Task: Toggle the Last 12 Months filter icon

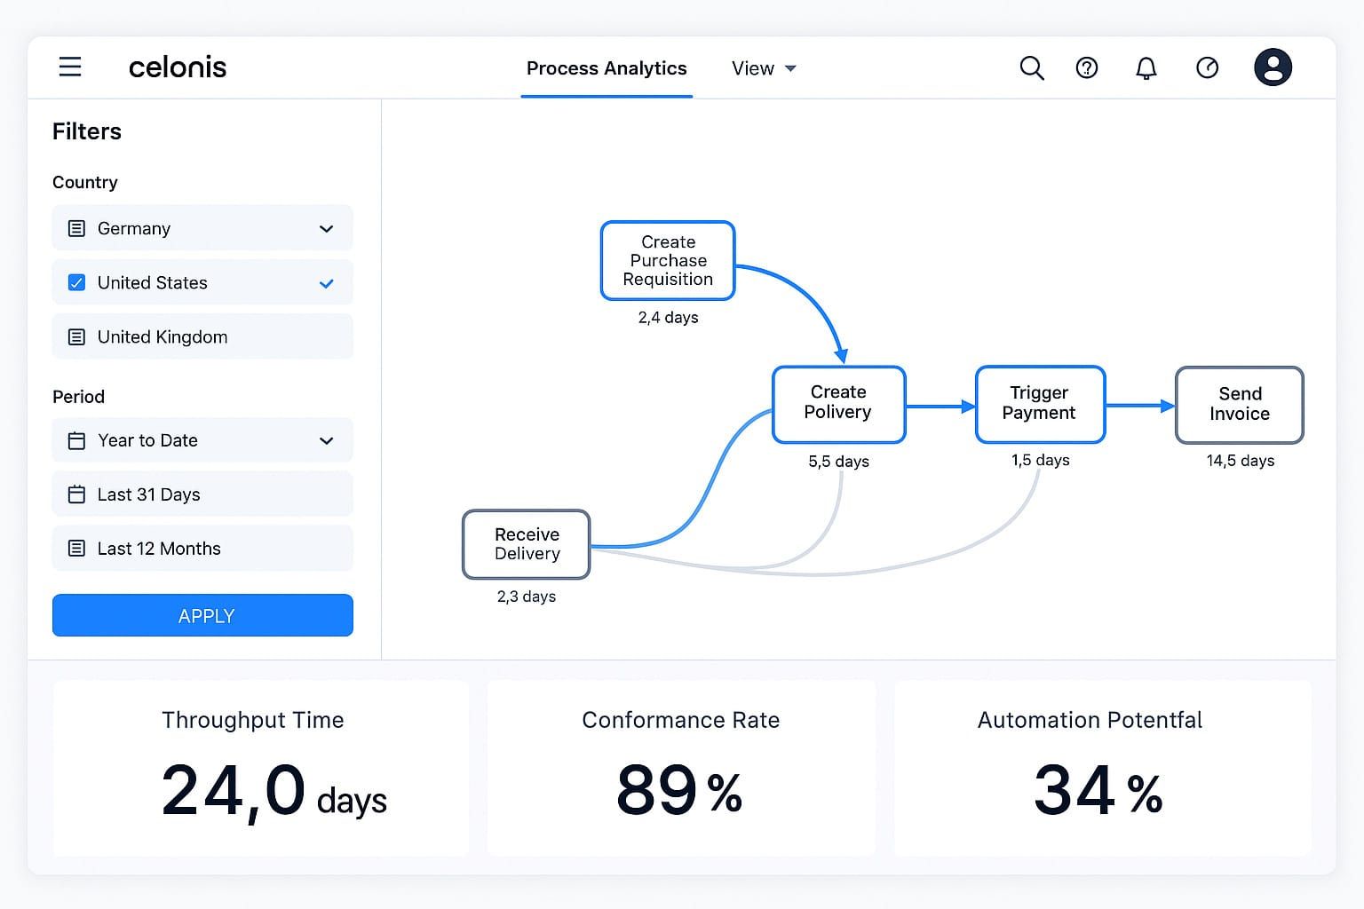Action: pyautogui.click(x=77, y=549)
